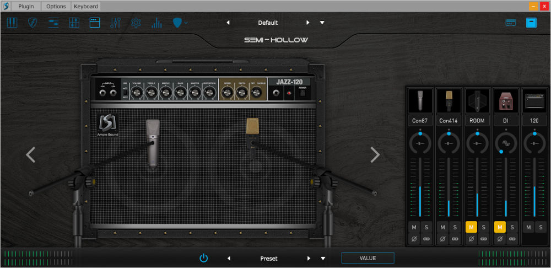Click the amp head view icon at top right

coord(511,23)
